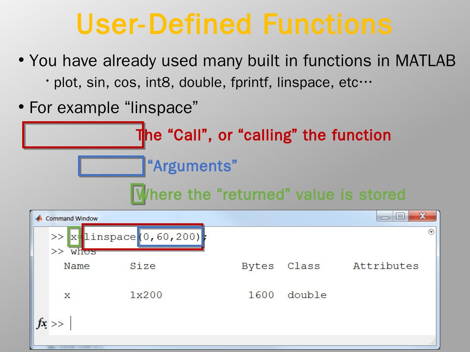Click the word linspace in the command
This screenshot has height=352, width=470.
tap(110, 237)
